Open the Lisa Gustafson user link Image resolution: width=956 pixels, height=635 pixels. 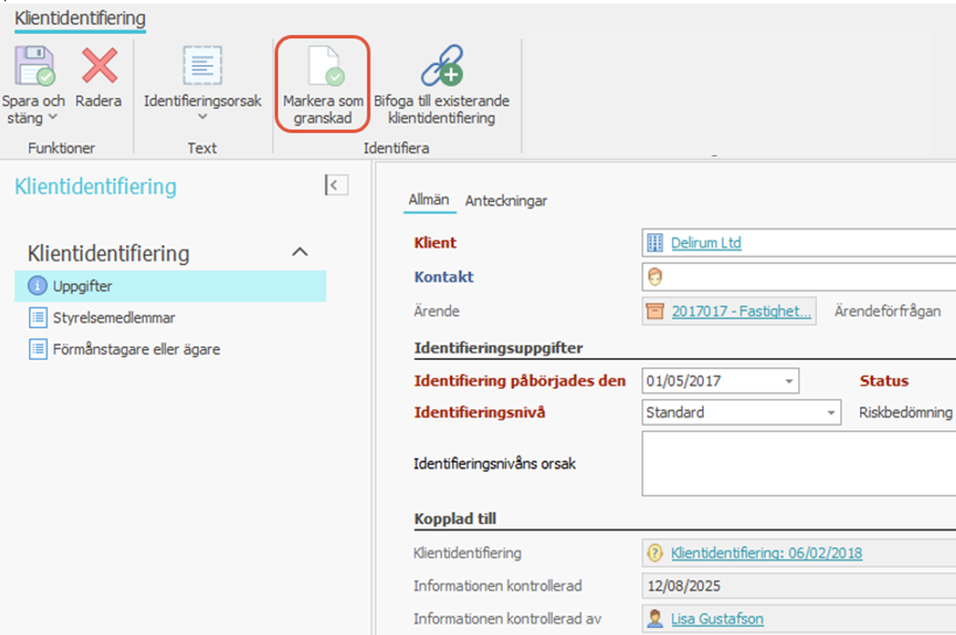click(717, 618)
